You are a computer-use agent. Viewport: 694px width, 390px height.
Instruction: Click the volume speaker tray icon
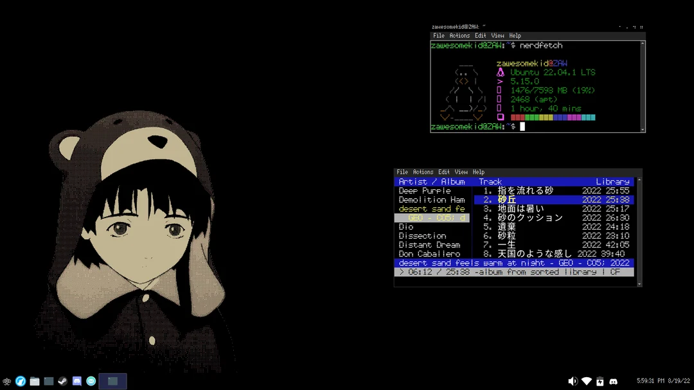pos(573,382)
